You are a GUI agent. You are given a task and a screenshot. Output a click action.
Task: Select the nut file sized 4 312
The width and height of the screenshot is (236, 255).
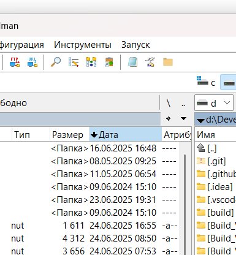90,238
